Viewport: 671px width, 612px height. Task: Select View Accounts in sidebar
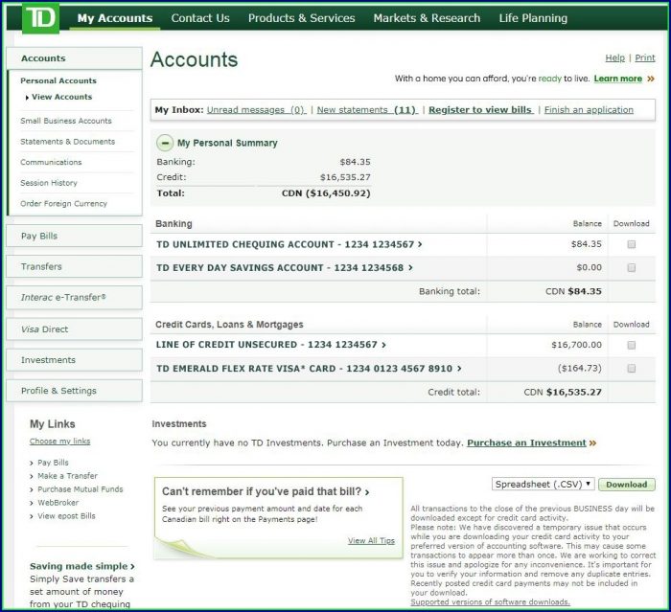(x=61, y=97)
